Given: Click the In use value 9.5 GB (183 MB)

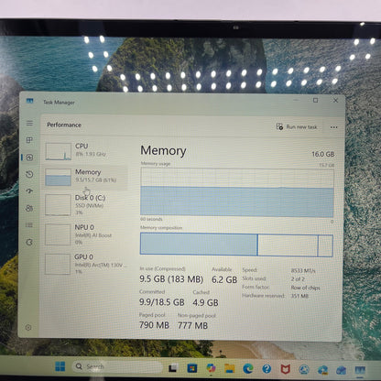Looking at the screenshot, I should click(171, 279).
